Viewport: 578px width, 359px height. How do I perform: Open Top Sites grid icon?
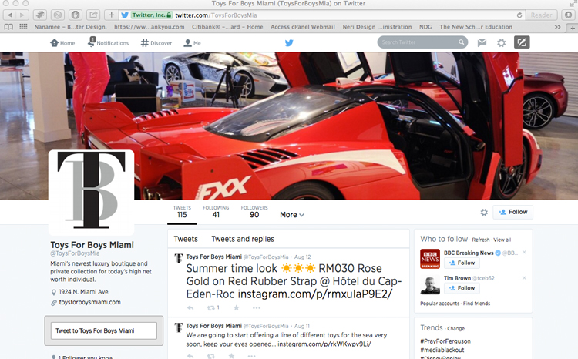tap(23, 27)
